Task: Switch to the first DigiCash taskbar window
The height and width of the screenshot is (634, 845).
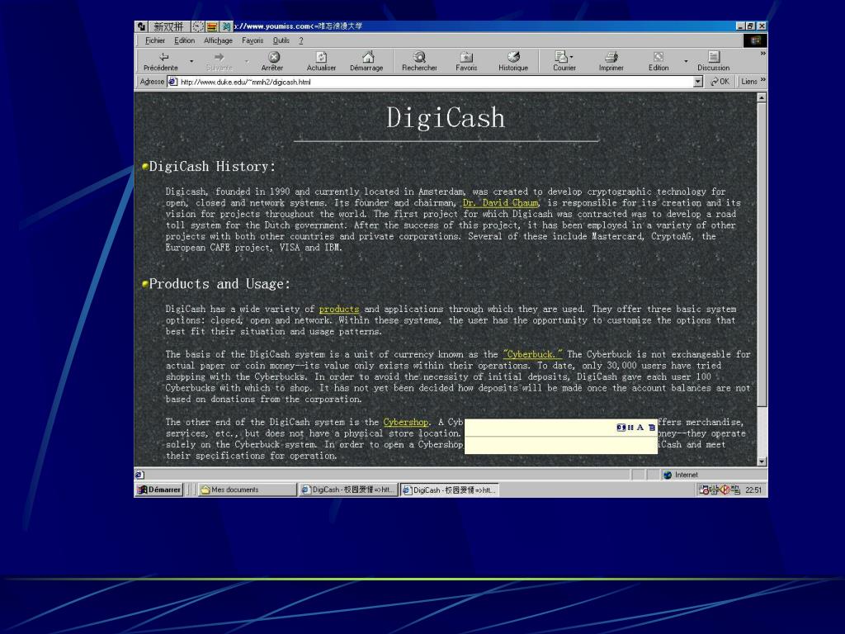Action: (348, 490)
